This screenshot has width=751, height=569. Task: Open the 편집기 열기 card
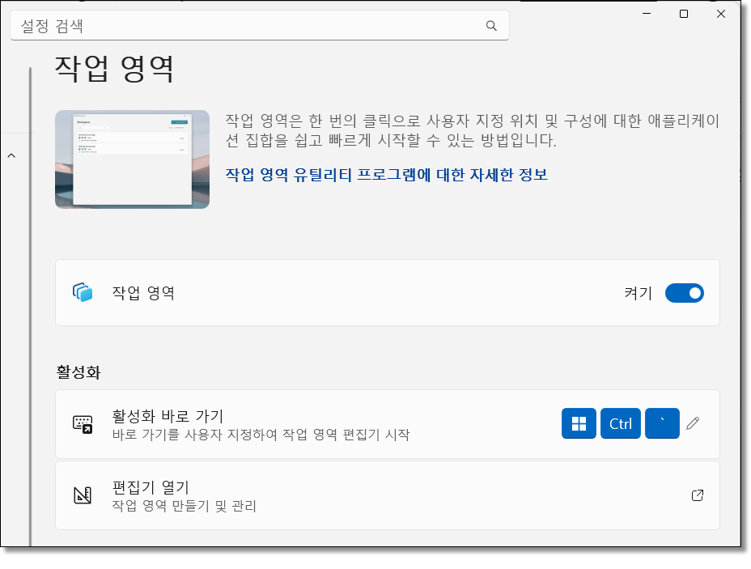coord(388,495)
